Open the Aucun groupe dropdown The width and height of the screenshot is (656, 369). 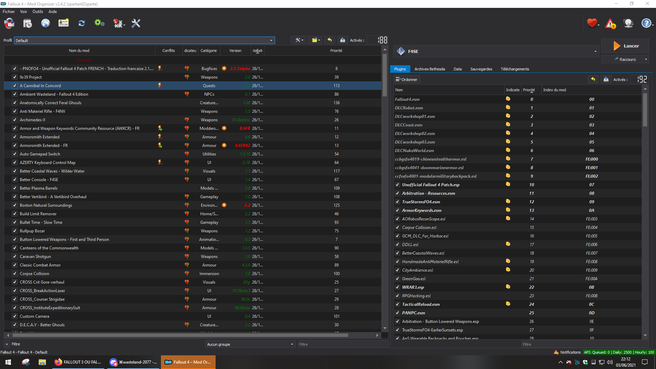(x=250, y=344)
